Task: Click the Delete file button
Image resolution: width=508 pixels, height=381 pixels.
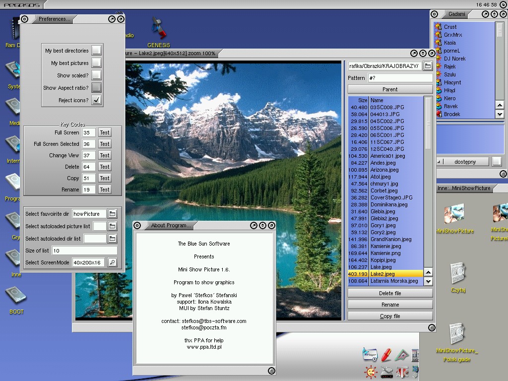Action: 390,293
